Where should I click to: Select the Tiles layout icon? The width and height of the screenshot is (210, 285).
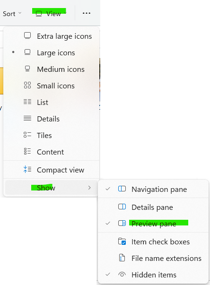tap(27, 135)
